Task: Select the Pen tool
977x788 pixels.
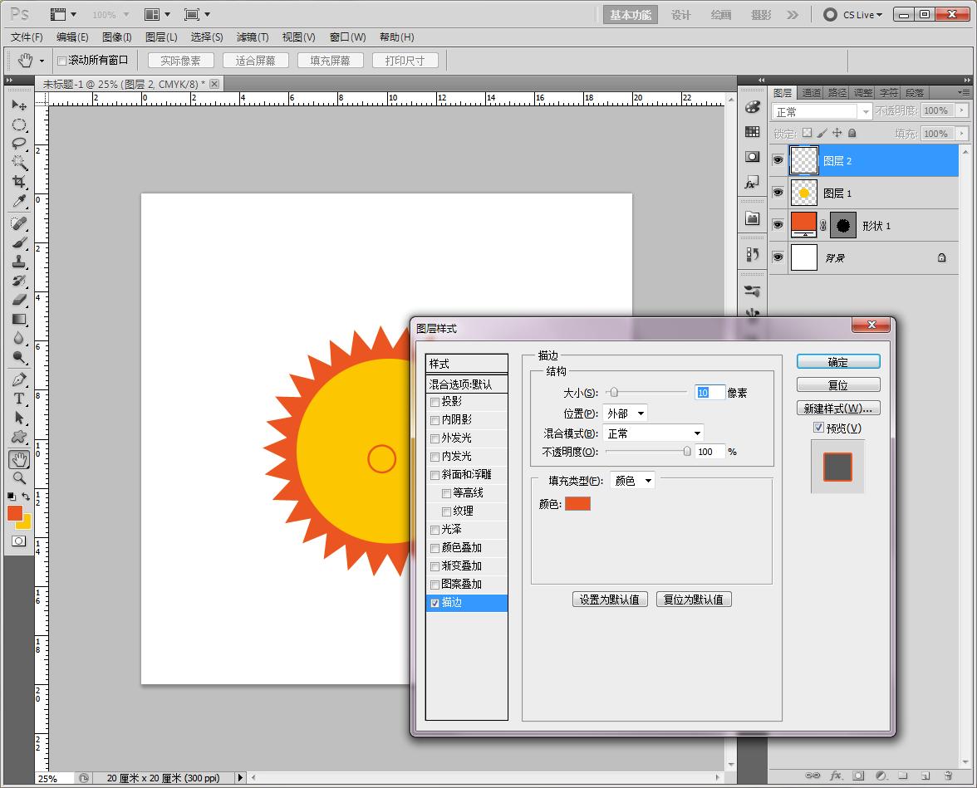Action: click(18, 379)
